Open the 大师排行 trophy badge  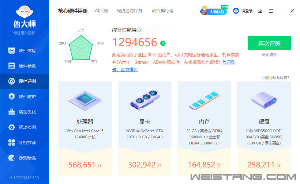point(214,10)
